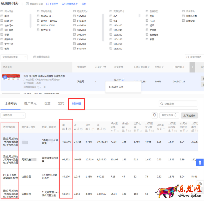
Task: Open the 全部资源位类型 dropdown
Action: coord(14,57)
